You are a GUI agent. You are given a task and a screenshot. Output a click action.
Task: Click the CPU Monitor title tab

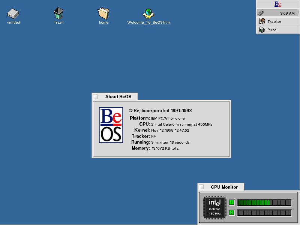point(221,187)
